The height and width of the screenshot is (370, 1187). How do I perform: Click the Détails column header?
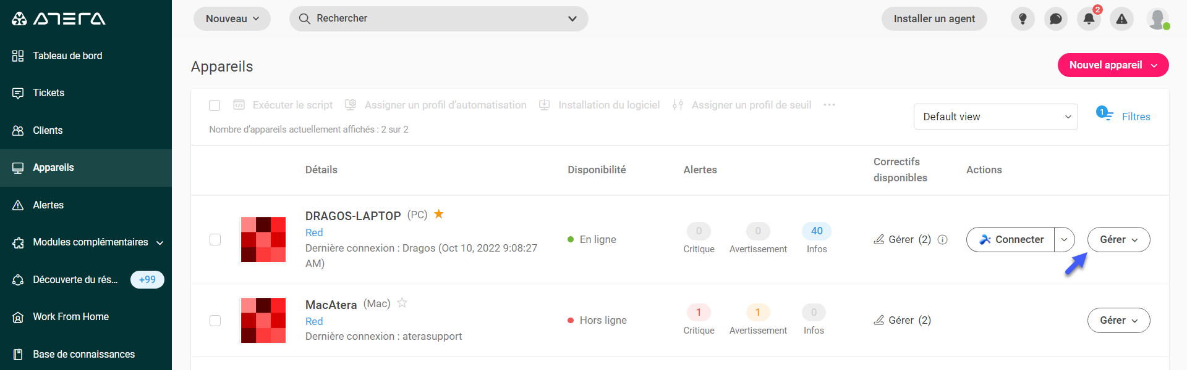[321, 170]
